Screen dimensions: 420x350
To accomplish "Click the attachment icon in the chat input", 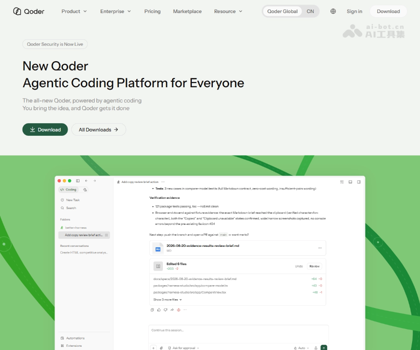I will tap(161, 348).
